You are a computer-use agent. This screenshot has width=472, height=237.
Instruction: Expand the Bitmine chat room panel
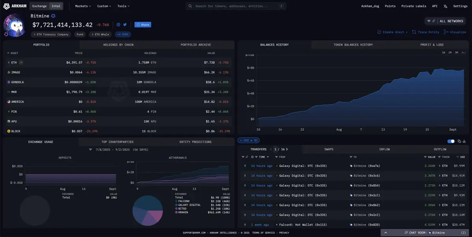click(424, 233)
